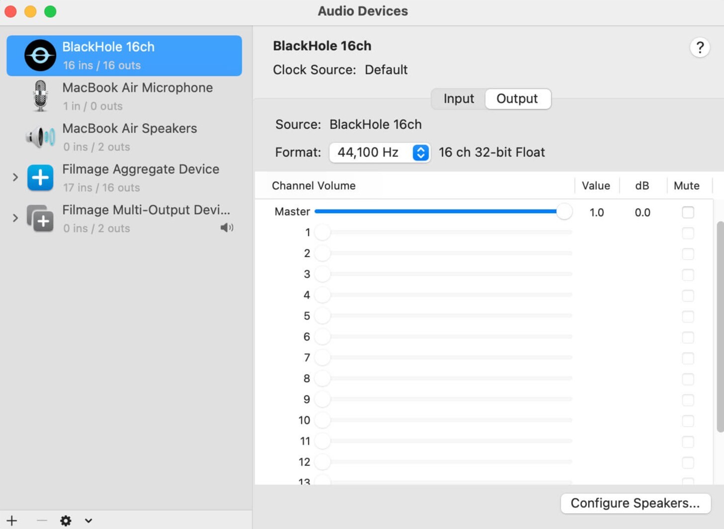Switch to the Input tab

pos(459,99)
